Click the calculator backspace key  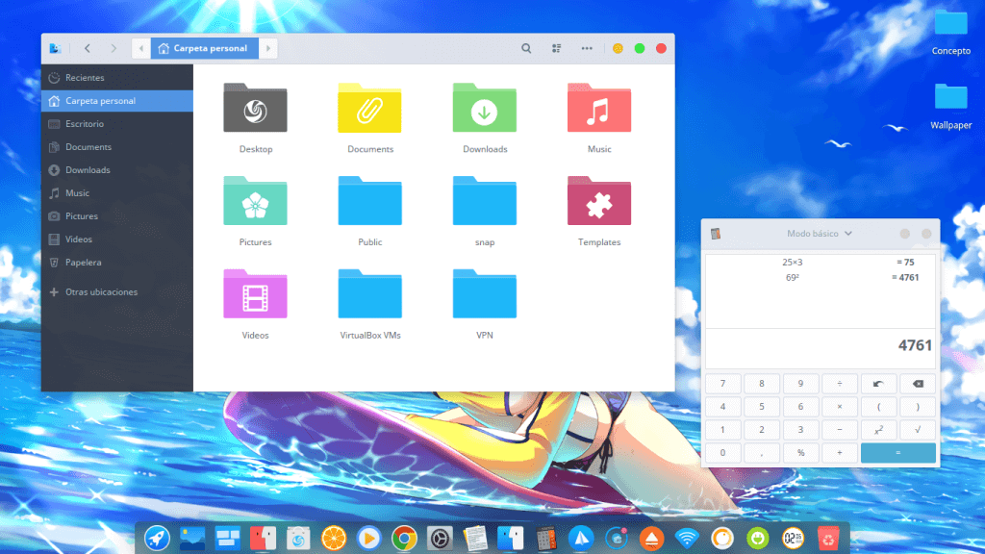(918, 384)
